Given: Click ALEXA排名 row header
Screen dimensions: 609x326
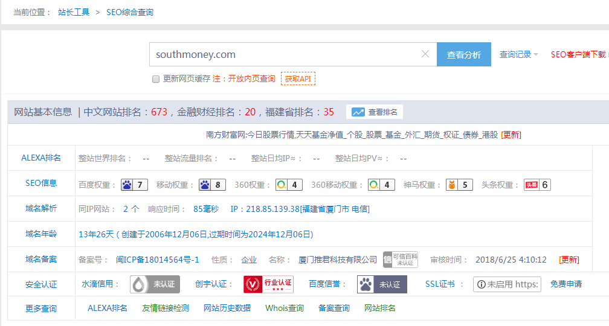Looking at the screenshot, I should click(41, 158).
